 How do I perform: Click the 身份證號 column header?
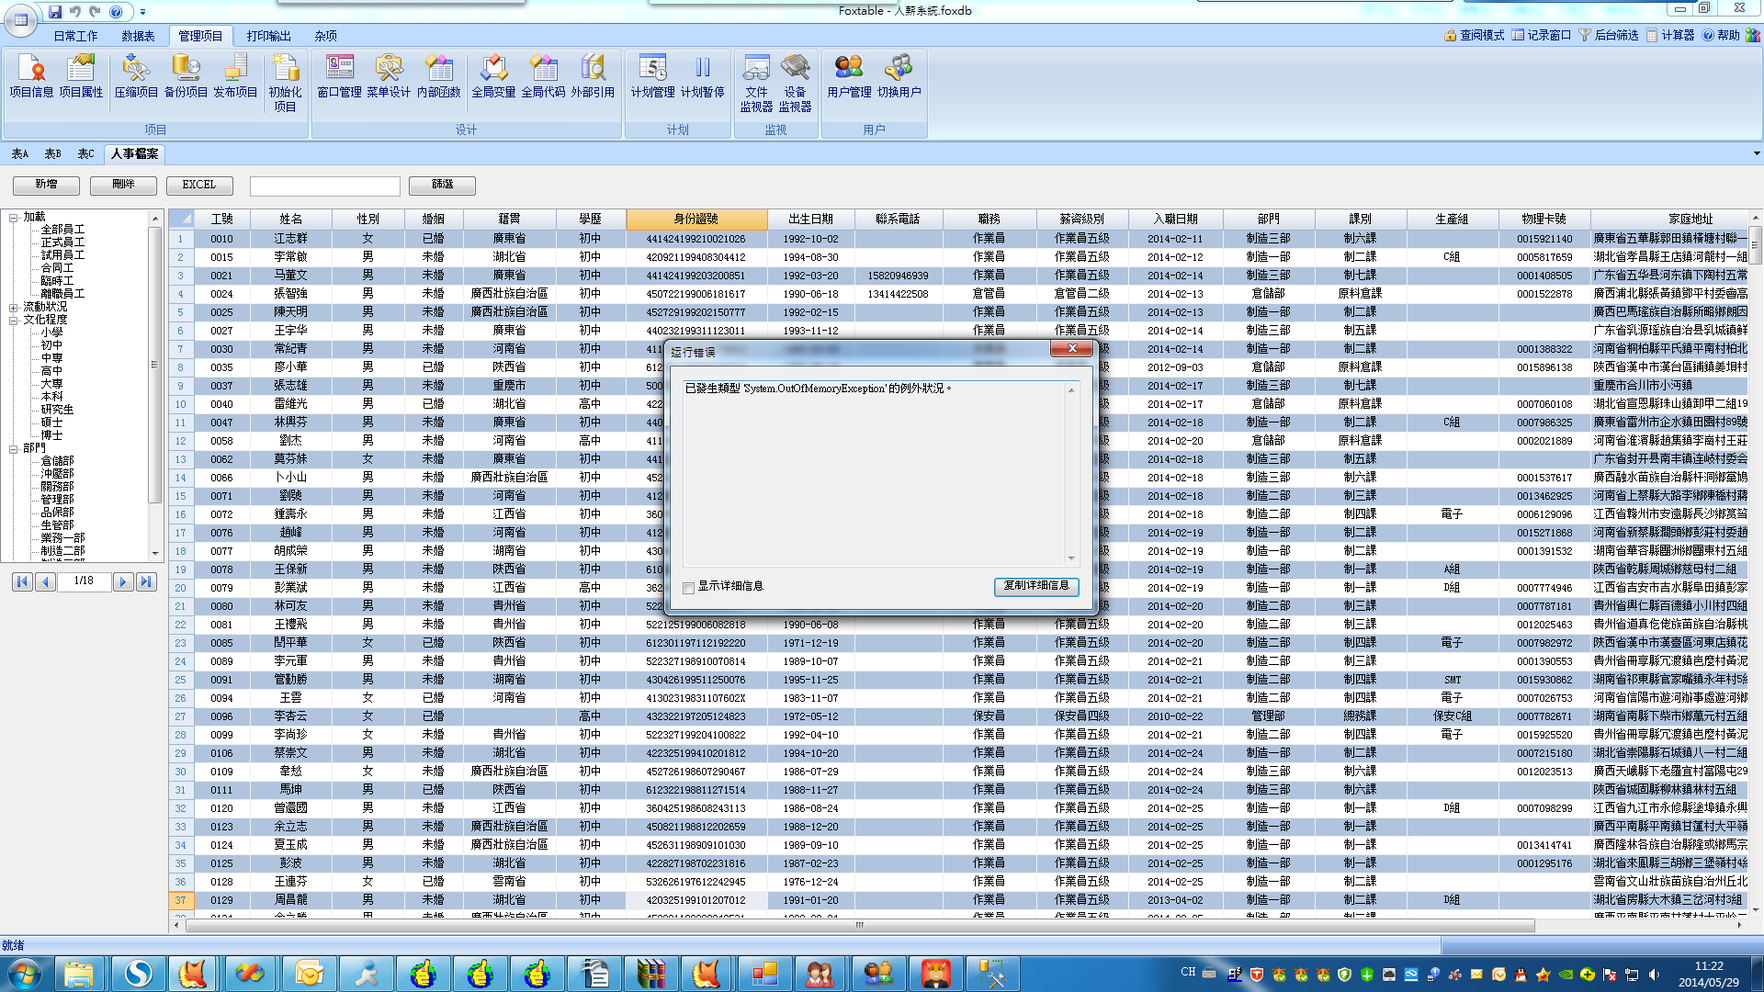click(x=696, y=219)
